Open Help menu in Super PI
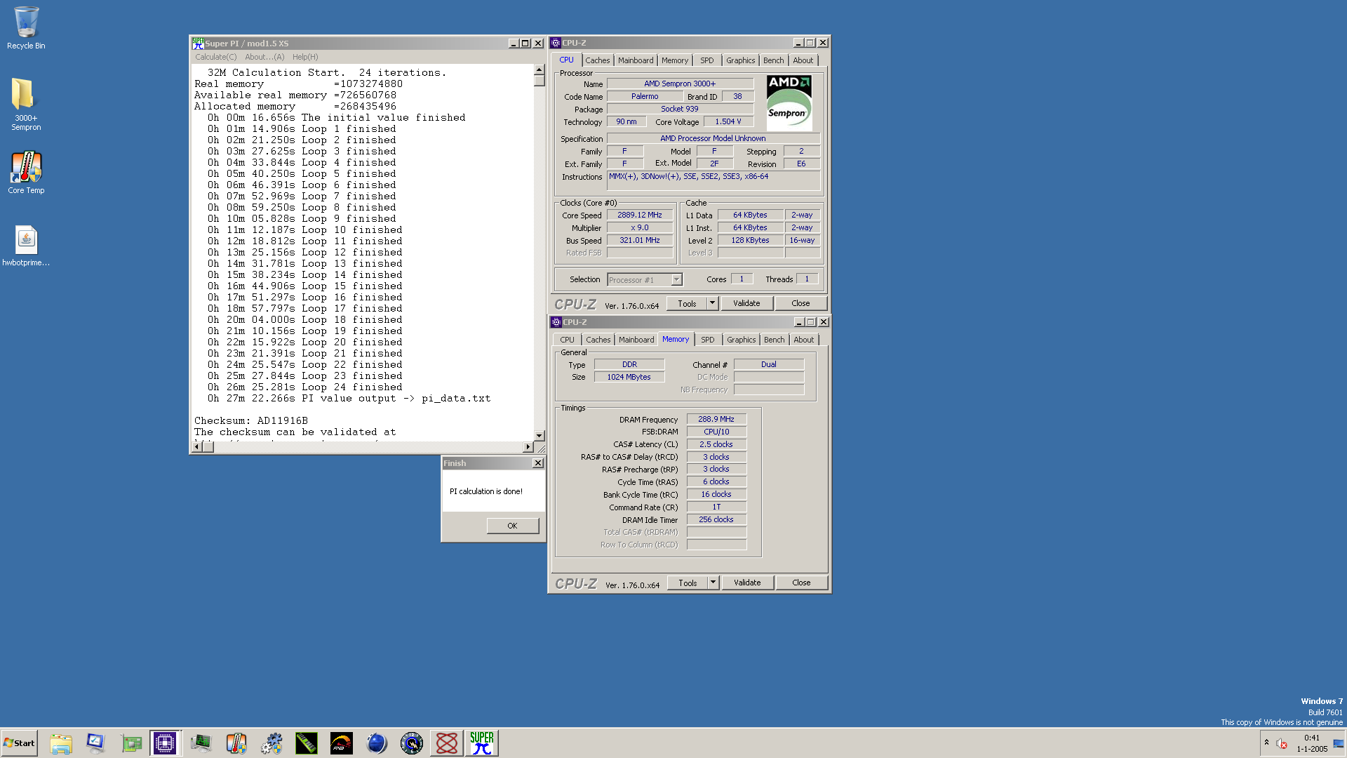This screenshot has height=758, width=1347. 305,57
